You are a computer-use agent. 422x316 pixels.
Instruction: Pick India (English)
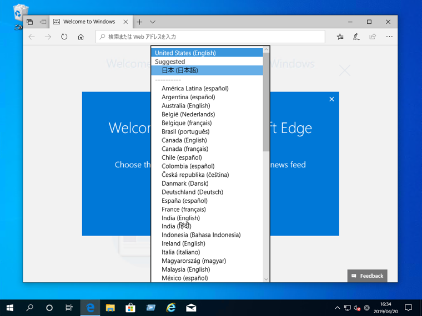tap(207, 218)
